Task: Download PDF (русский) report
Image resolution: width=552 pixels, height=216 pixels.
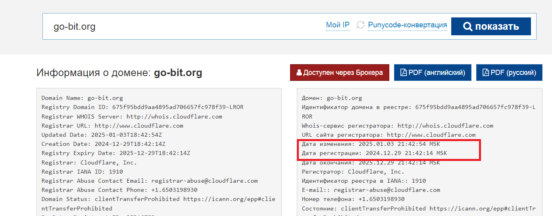Action: pos(509,73)
